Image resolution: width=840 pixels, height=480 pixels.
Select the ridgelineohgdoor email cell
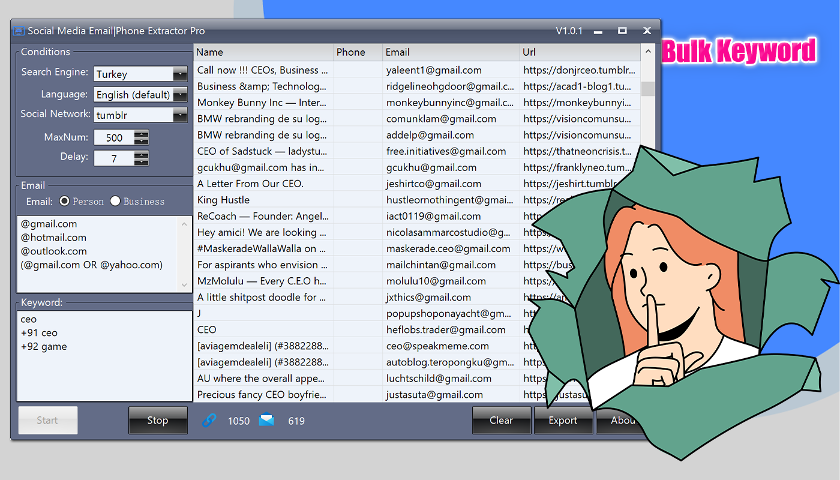coord(451,86)
